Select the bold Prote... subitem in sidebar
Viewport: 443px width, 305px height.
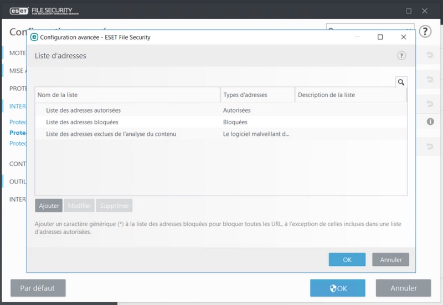pyautogui.click(x=18, y=133)
